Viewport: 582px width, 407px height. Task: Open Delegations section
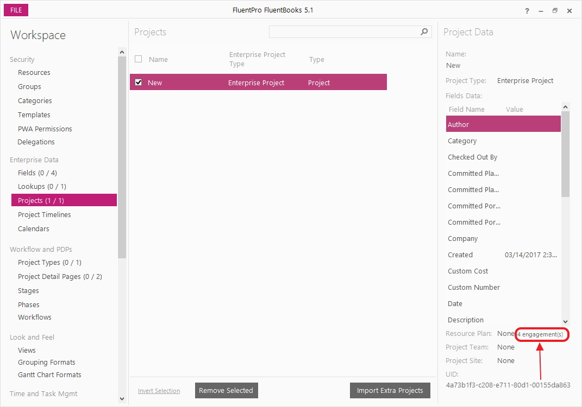click(36, 142)
